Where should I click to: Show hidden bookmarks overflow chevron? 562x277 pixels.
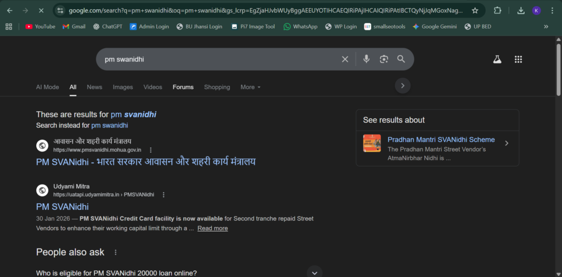[546, 26]
